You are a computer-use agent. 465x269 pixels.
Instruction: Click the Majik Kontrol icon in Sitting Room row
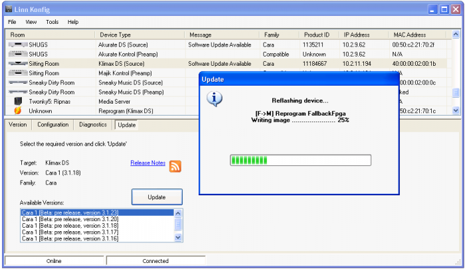18,73
